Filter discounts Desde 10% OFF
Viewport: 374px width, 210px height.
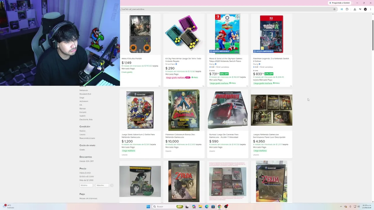[86, 161]
